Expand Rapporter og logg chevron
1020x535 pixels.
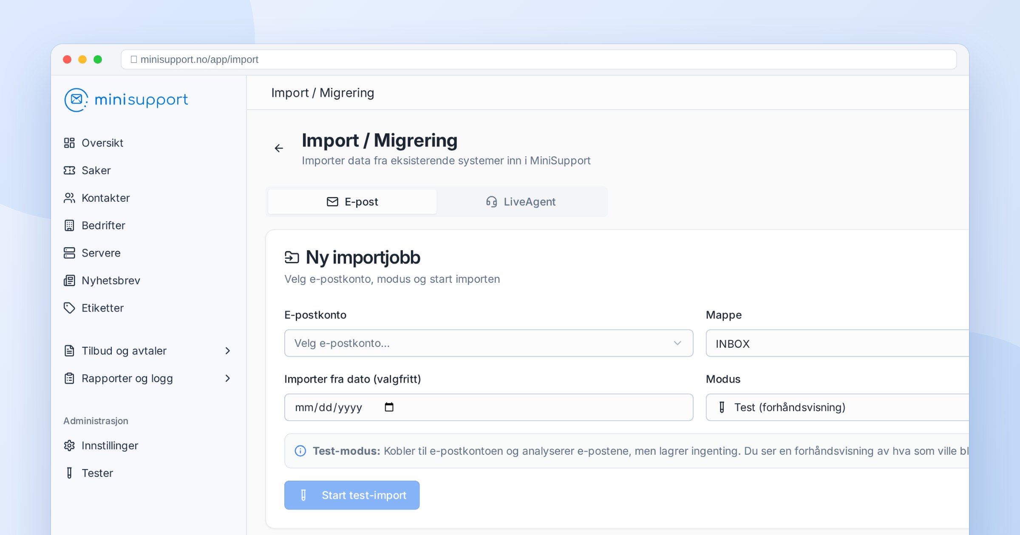[228, 378]
